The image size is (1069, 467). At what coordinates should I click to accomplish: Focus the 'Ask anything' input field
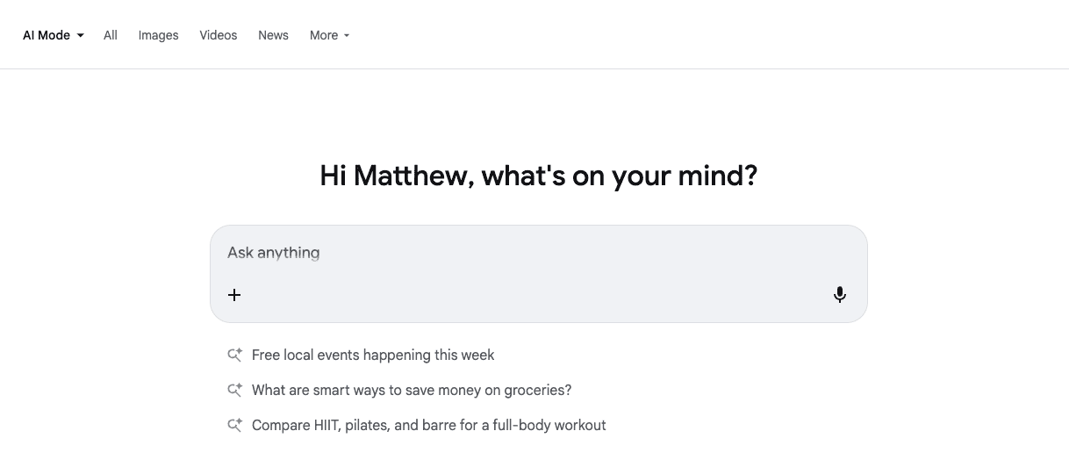pyautogui.click(x=527, y=253)
